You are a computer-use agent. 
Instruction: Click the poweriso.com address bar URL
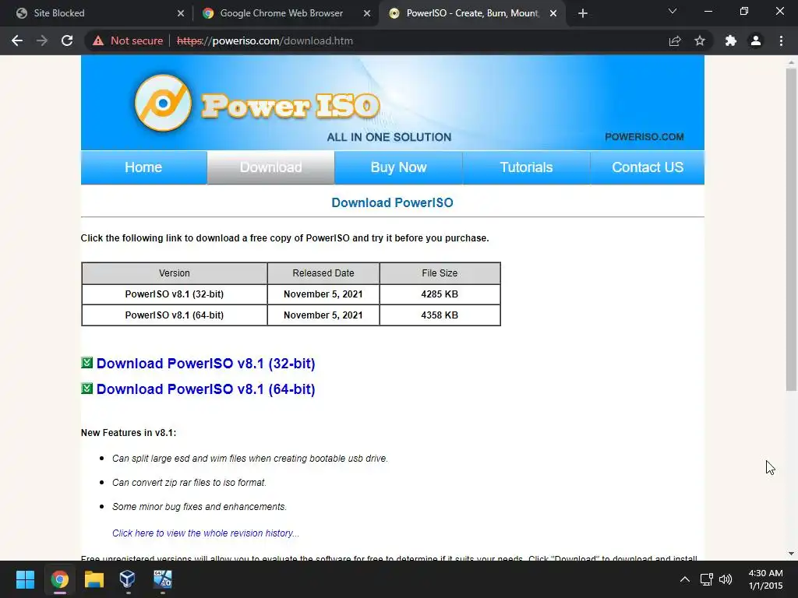click(265, 40)
